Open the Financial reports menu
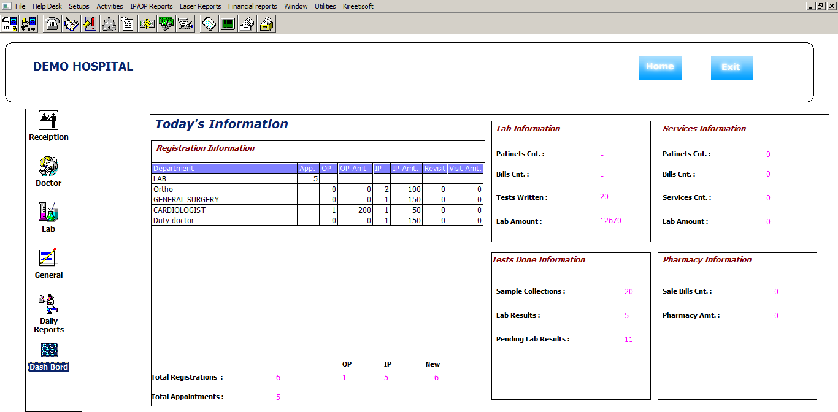The width and height of the screenshot is (838, 412). click(x=252, y=6)
